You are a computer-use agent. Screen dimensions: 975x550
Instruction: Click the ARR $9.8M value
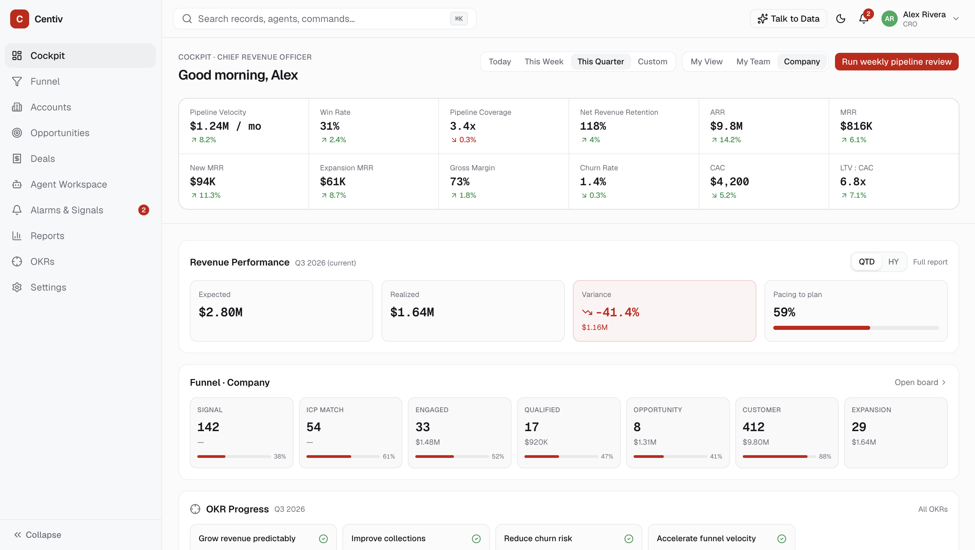[x=726, y=126]
